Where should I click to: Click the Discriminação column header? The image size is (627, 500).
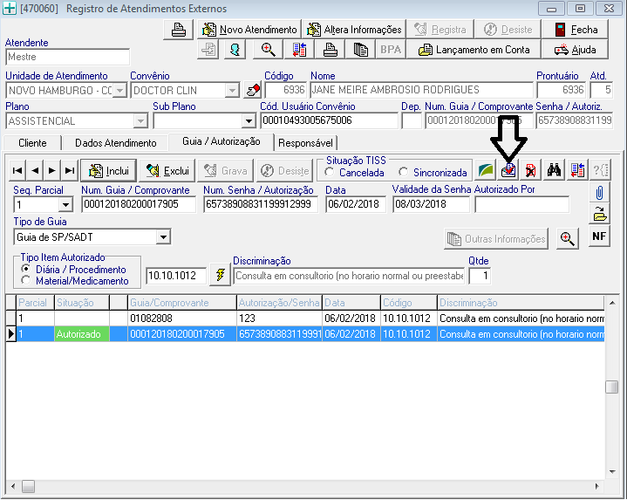(x=521, y=303)
